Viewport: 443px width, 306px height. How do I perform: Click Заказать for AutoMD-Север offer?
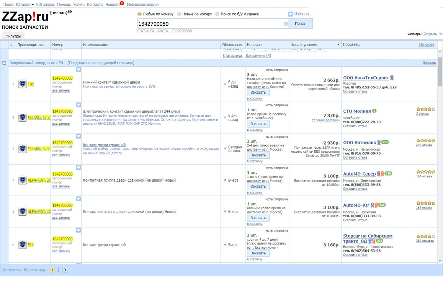tap(258, 186)
